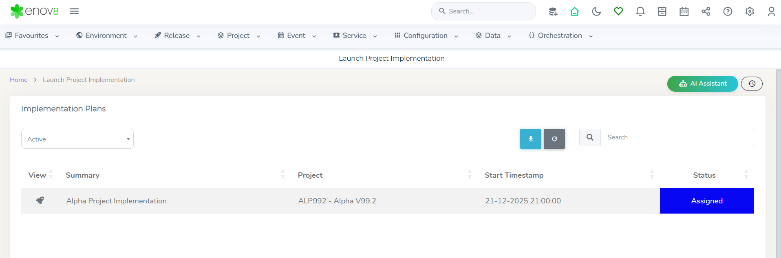Click the grey refresh table button
Viewport: 781px width, 258px height.
click(554, 139)
